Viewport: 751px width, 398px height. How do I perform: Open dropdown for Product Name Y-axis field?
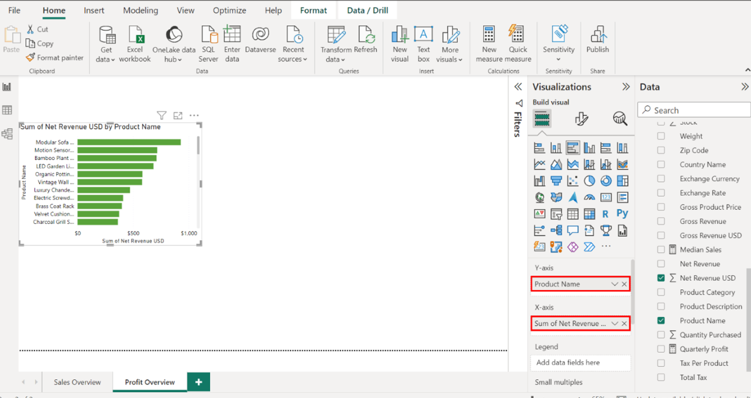point(614,284)
